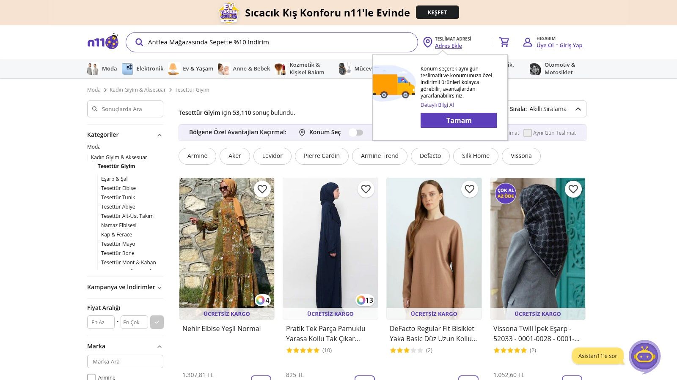The height and width of the screenshot is (380, 677).
Task: Collapse the Marka filter section
Action: (x=160, y=347)
